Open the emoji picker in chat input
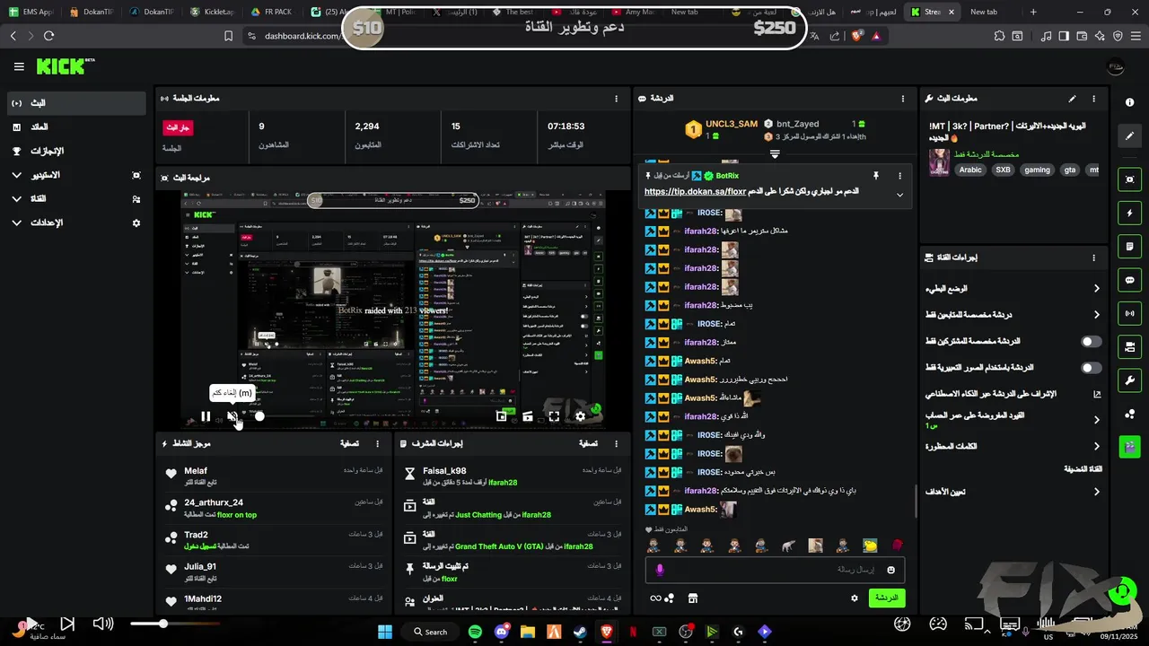The height and width of the screenshot is (646, 1149). pos(890,570)
